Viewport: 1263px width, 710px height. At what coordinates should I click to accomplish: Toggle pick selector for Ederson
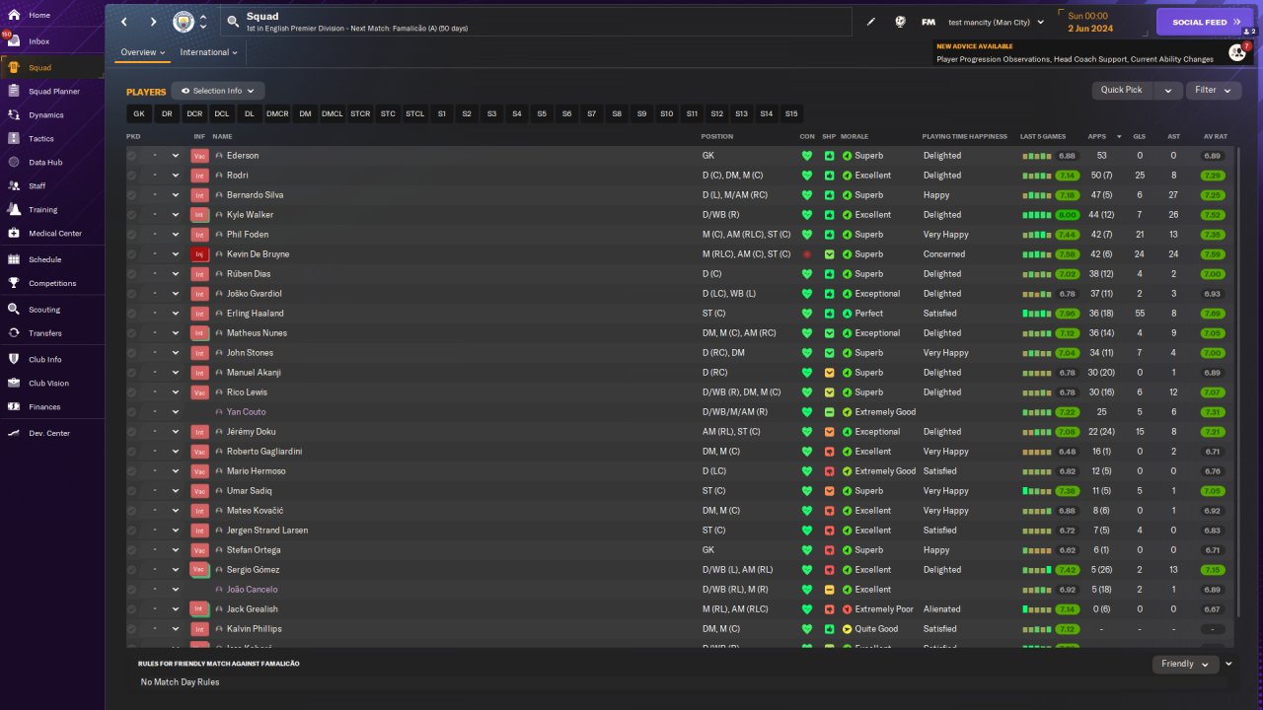point(132,156)
